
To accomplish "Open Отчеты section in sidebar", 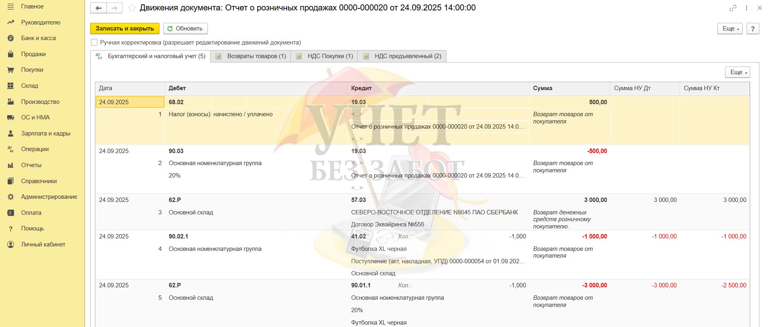I will [31, 165].
